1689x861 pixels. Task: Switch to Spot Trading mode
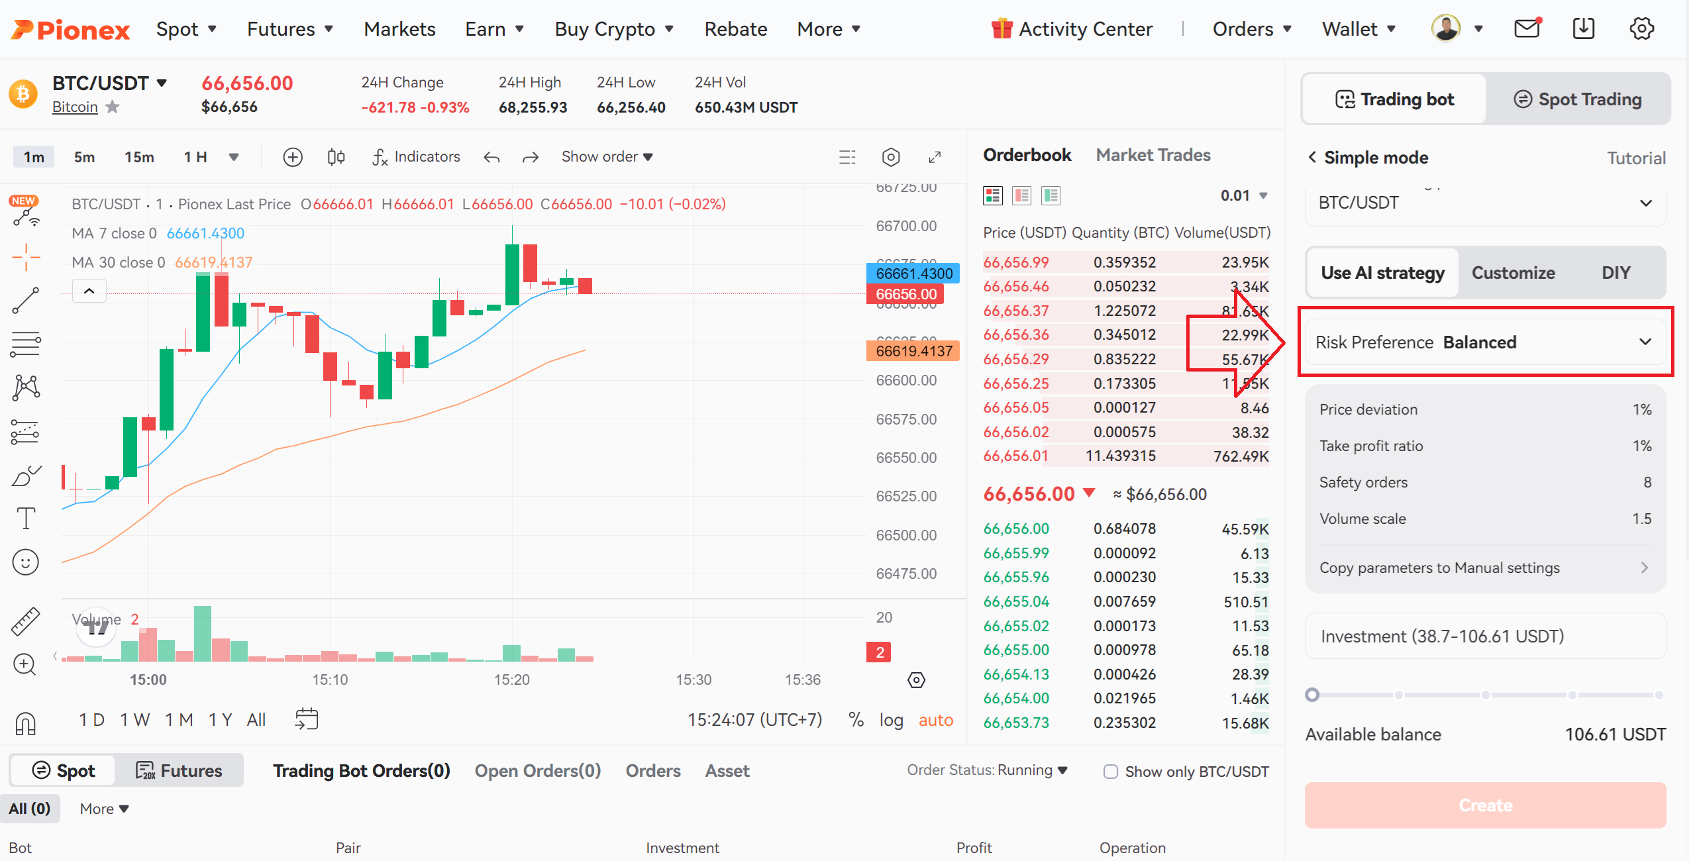1578,99
